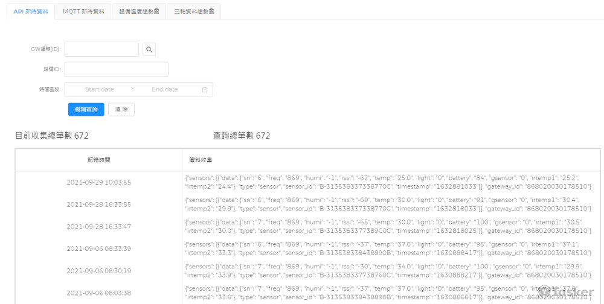The width and height of the screenshot is (604, 304).
Task: Click the 2021-09-28 16:33:47 record row
Action: [x=98, y=227]
